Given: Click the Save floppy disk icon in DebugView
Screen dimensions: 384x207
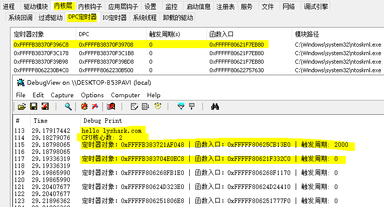Looking at the screenshot, I should [34, 107].
